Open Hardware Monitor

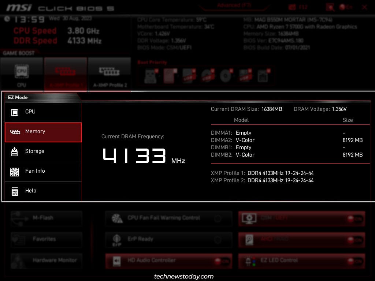click(x=47, y=261)
